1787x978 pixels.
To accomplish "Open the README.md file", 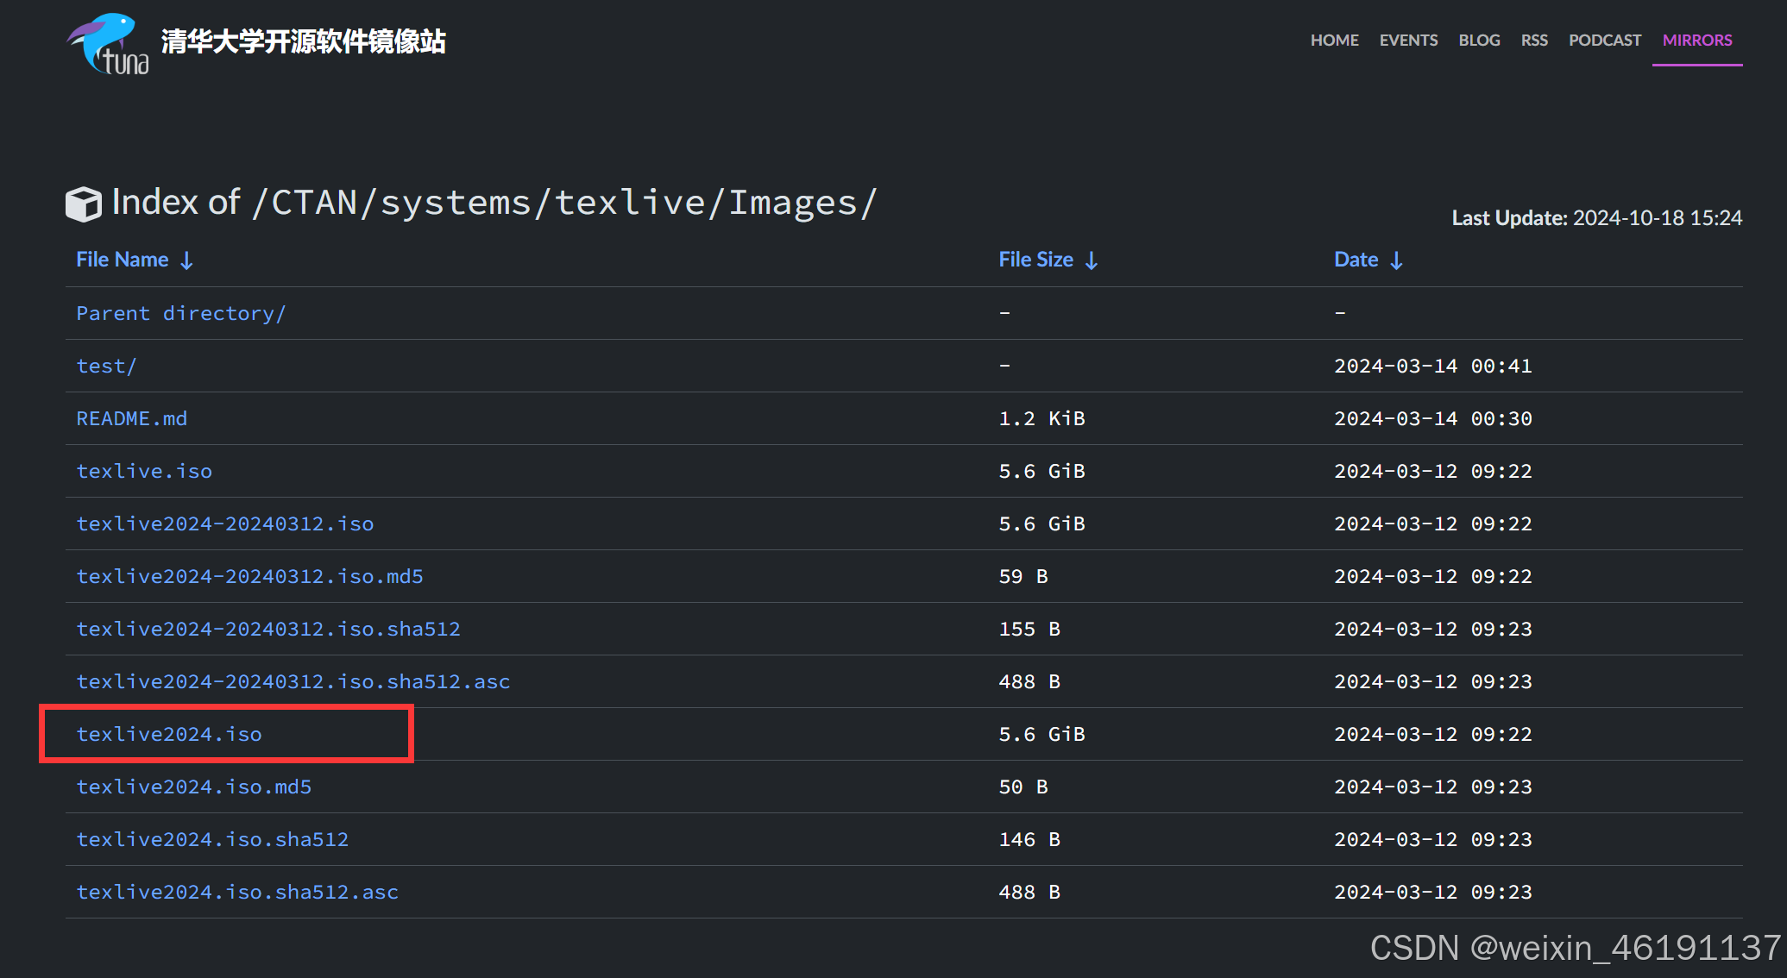I will click(131, 418).
